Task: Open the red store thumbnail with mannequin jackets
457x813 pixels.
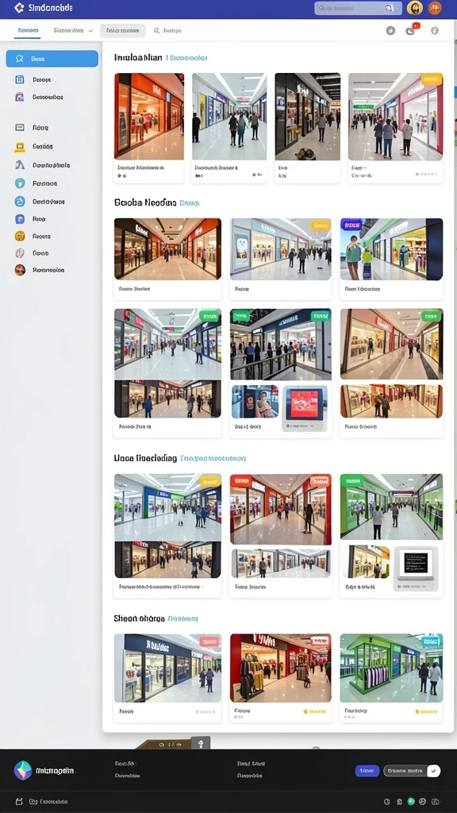Action: [281, 668]
